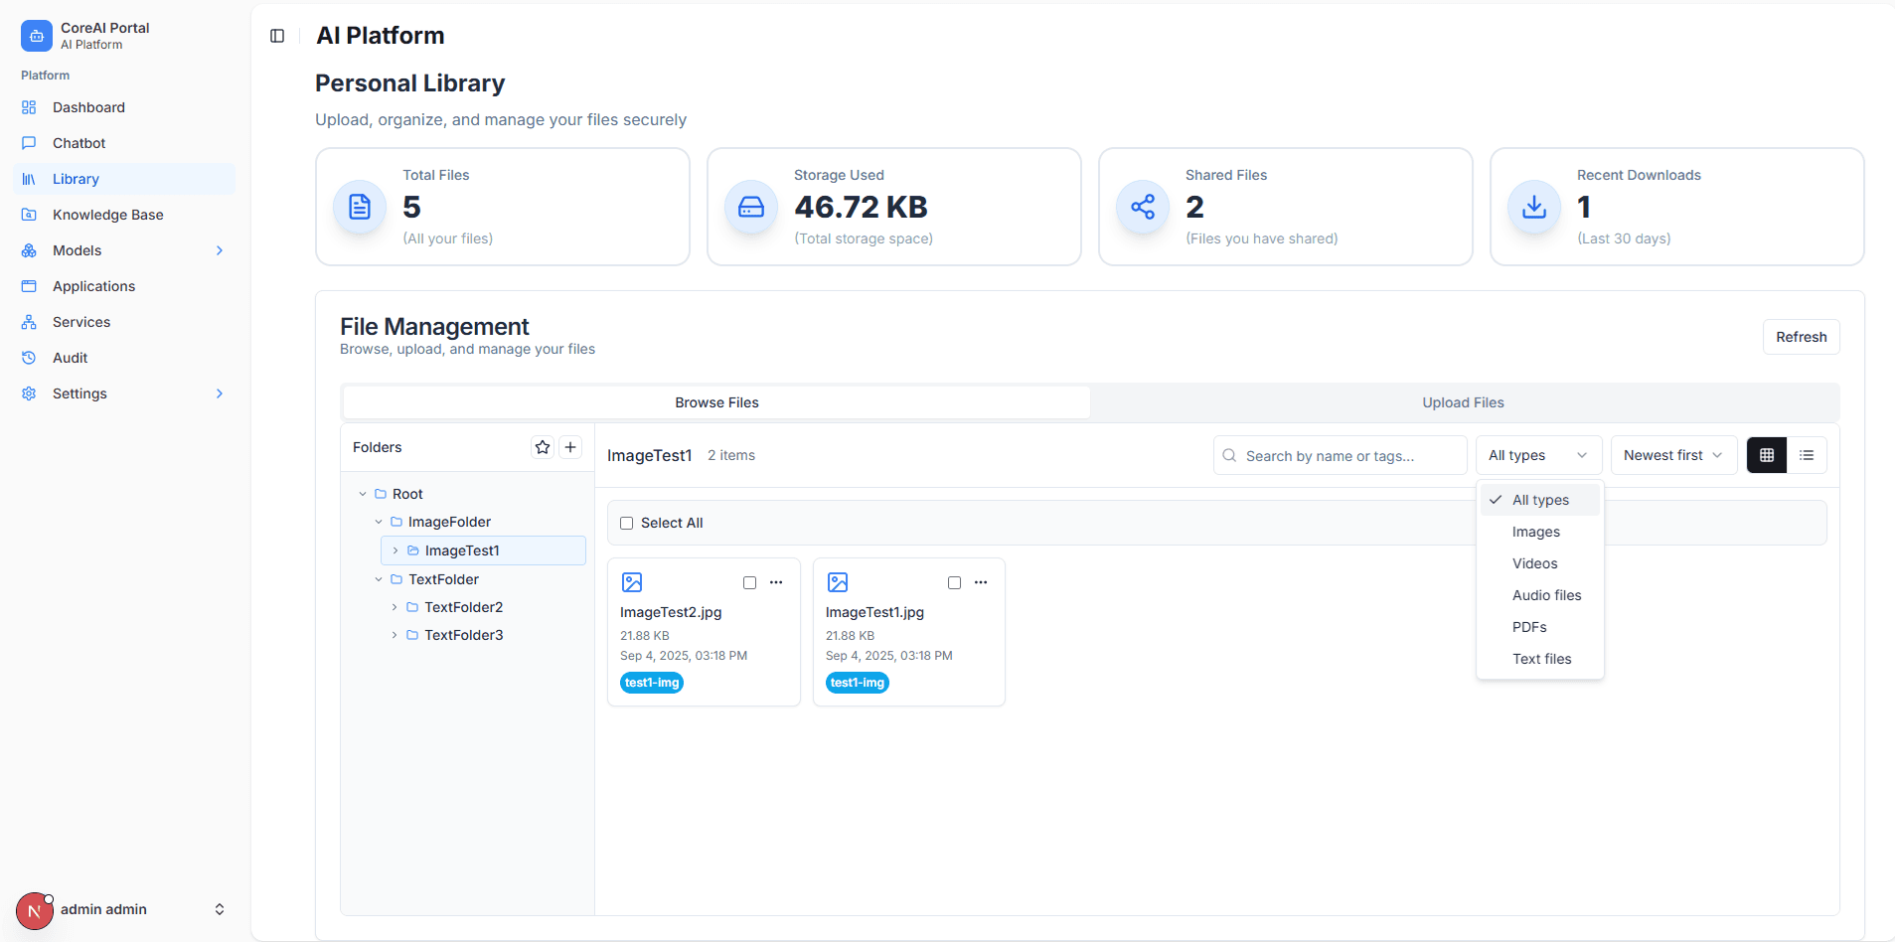
Task: Switch to the Upload Files tab
Action: pyautogui.click(x=1462, y=402)
